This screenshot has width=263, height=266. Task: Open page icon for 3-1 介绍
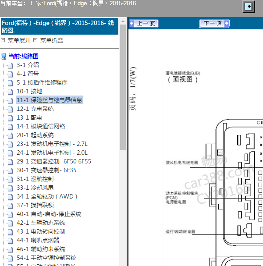[x=11, y=65]
